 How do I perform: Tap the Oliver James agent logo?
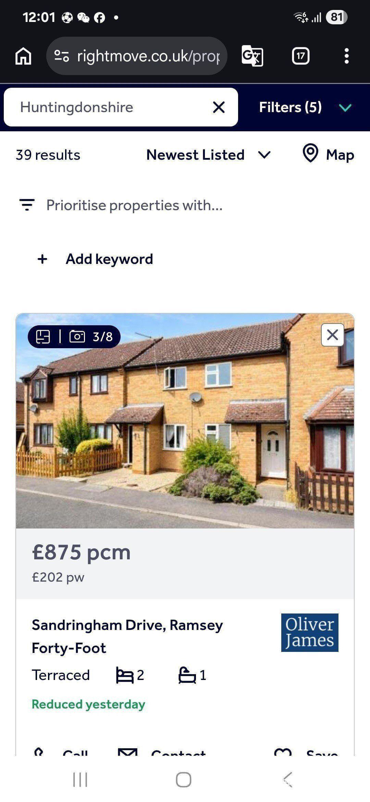coord(310,633)
